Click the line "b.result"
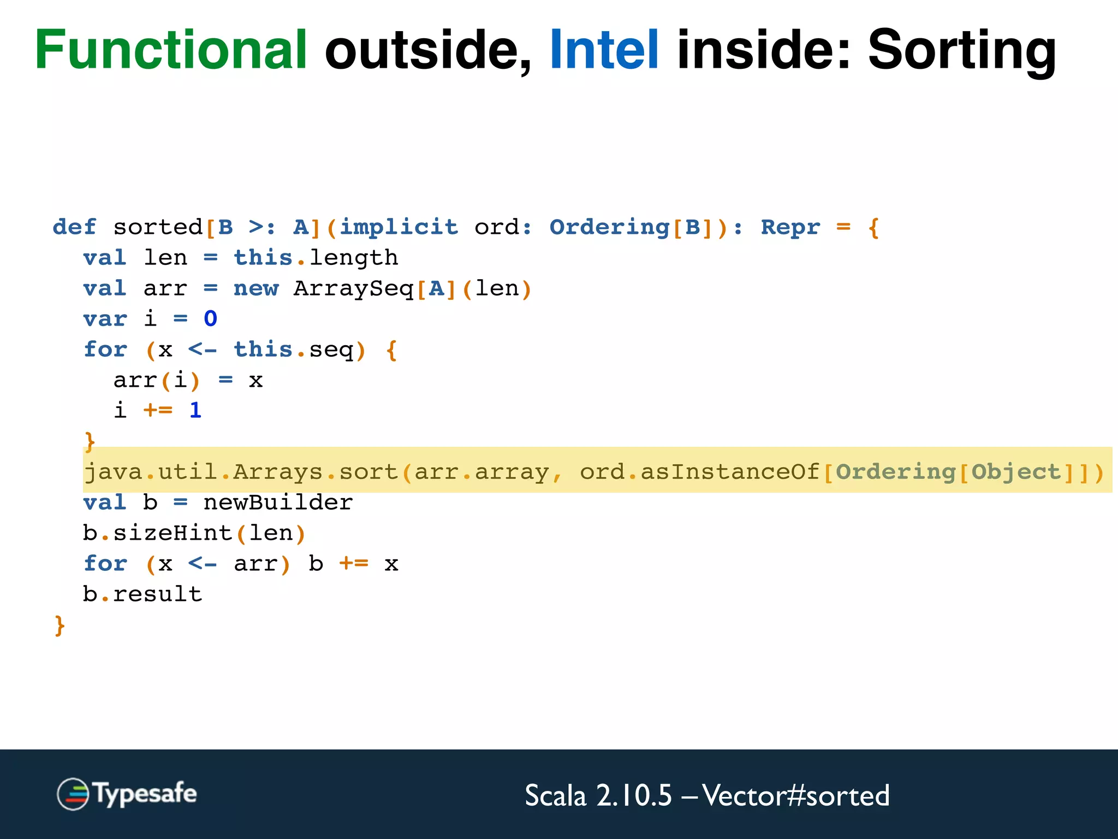 pos(142,594)
